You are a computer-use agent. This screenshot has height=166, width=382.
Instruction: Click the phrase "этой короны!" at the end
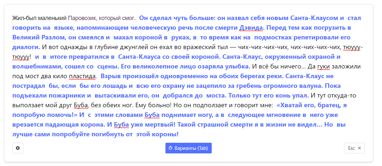point(157,134)
